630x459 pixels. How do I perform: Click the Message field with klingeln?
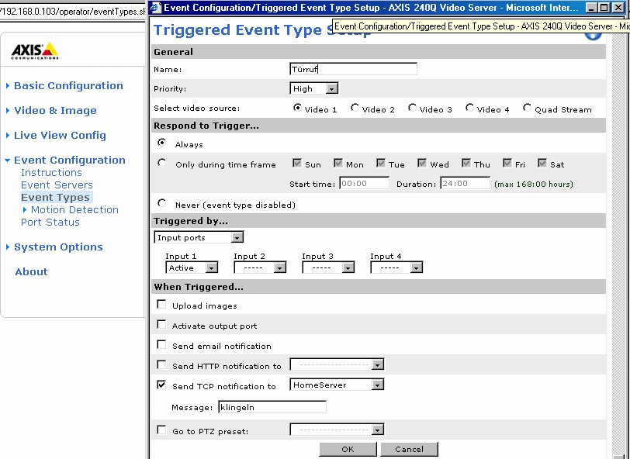[272, 406]
